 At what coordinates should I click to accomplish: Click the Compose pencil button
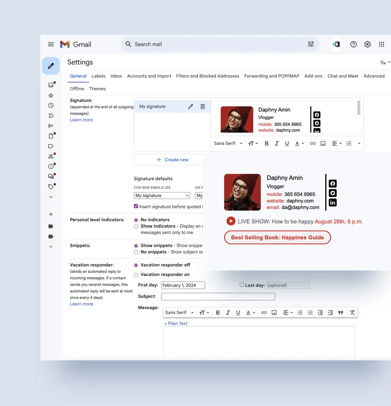pyautogui.click(x=51, y=66)
